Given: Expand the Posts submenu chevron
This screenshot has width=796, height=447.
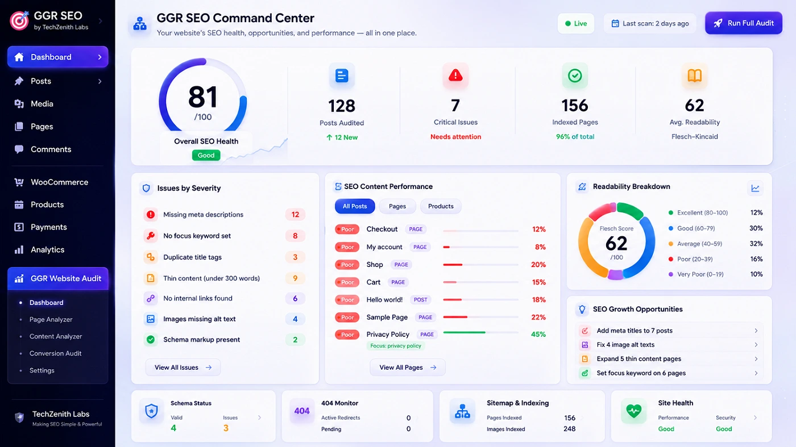Looking at the screenshot, I should click(100, 81).
